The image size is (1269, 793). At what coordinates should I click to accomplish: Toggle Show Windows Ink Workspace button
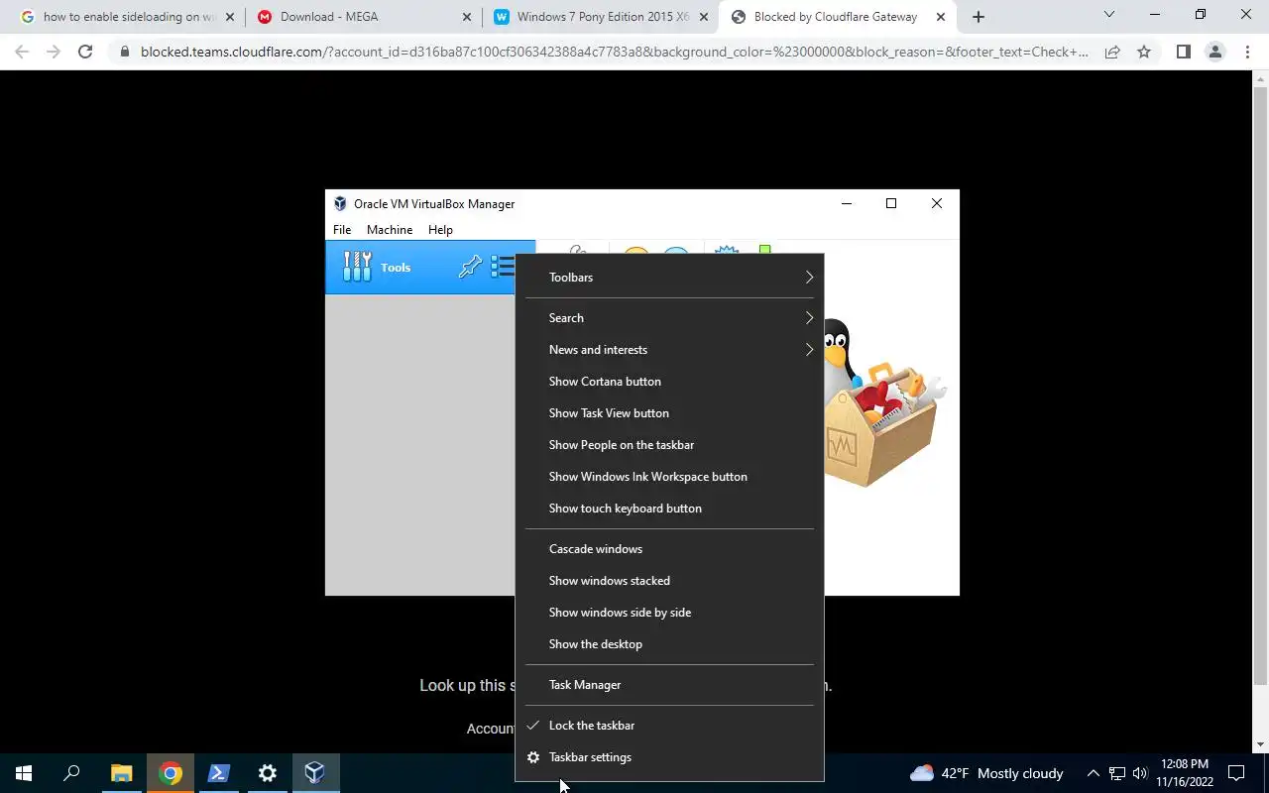pos(669,477)
